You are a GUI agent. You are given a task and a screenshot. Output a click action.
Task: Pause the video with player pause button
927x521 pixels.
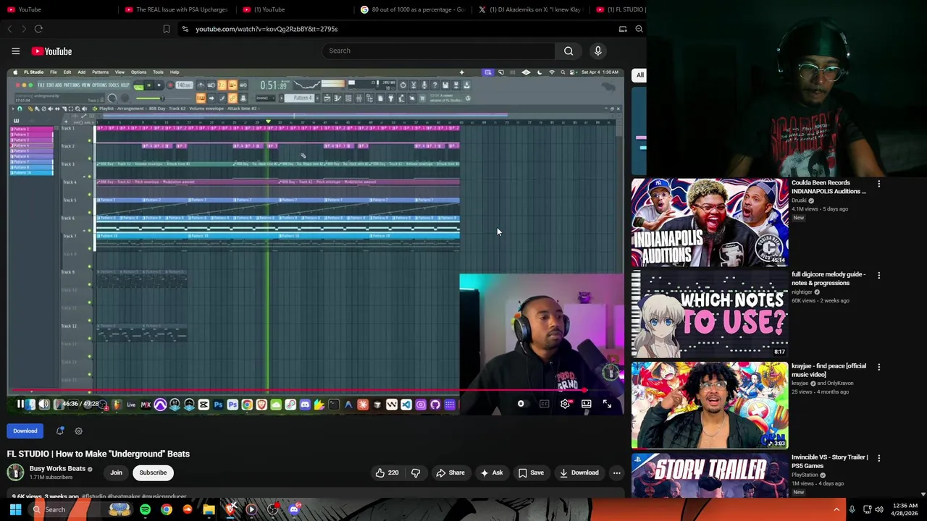pos(20,404)
